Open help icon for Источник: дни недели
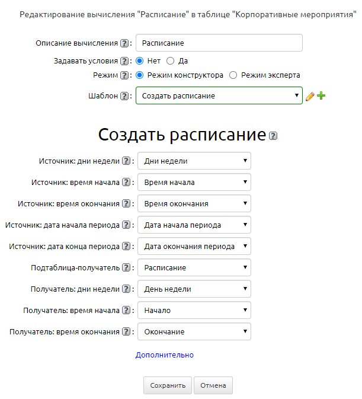The width and height of the screenshot is (362, 399). pos(126,161)
